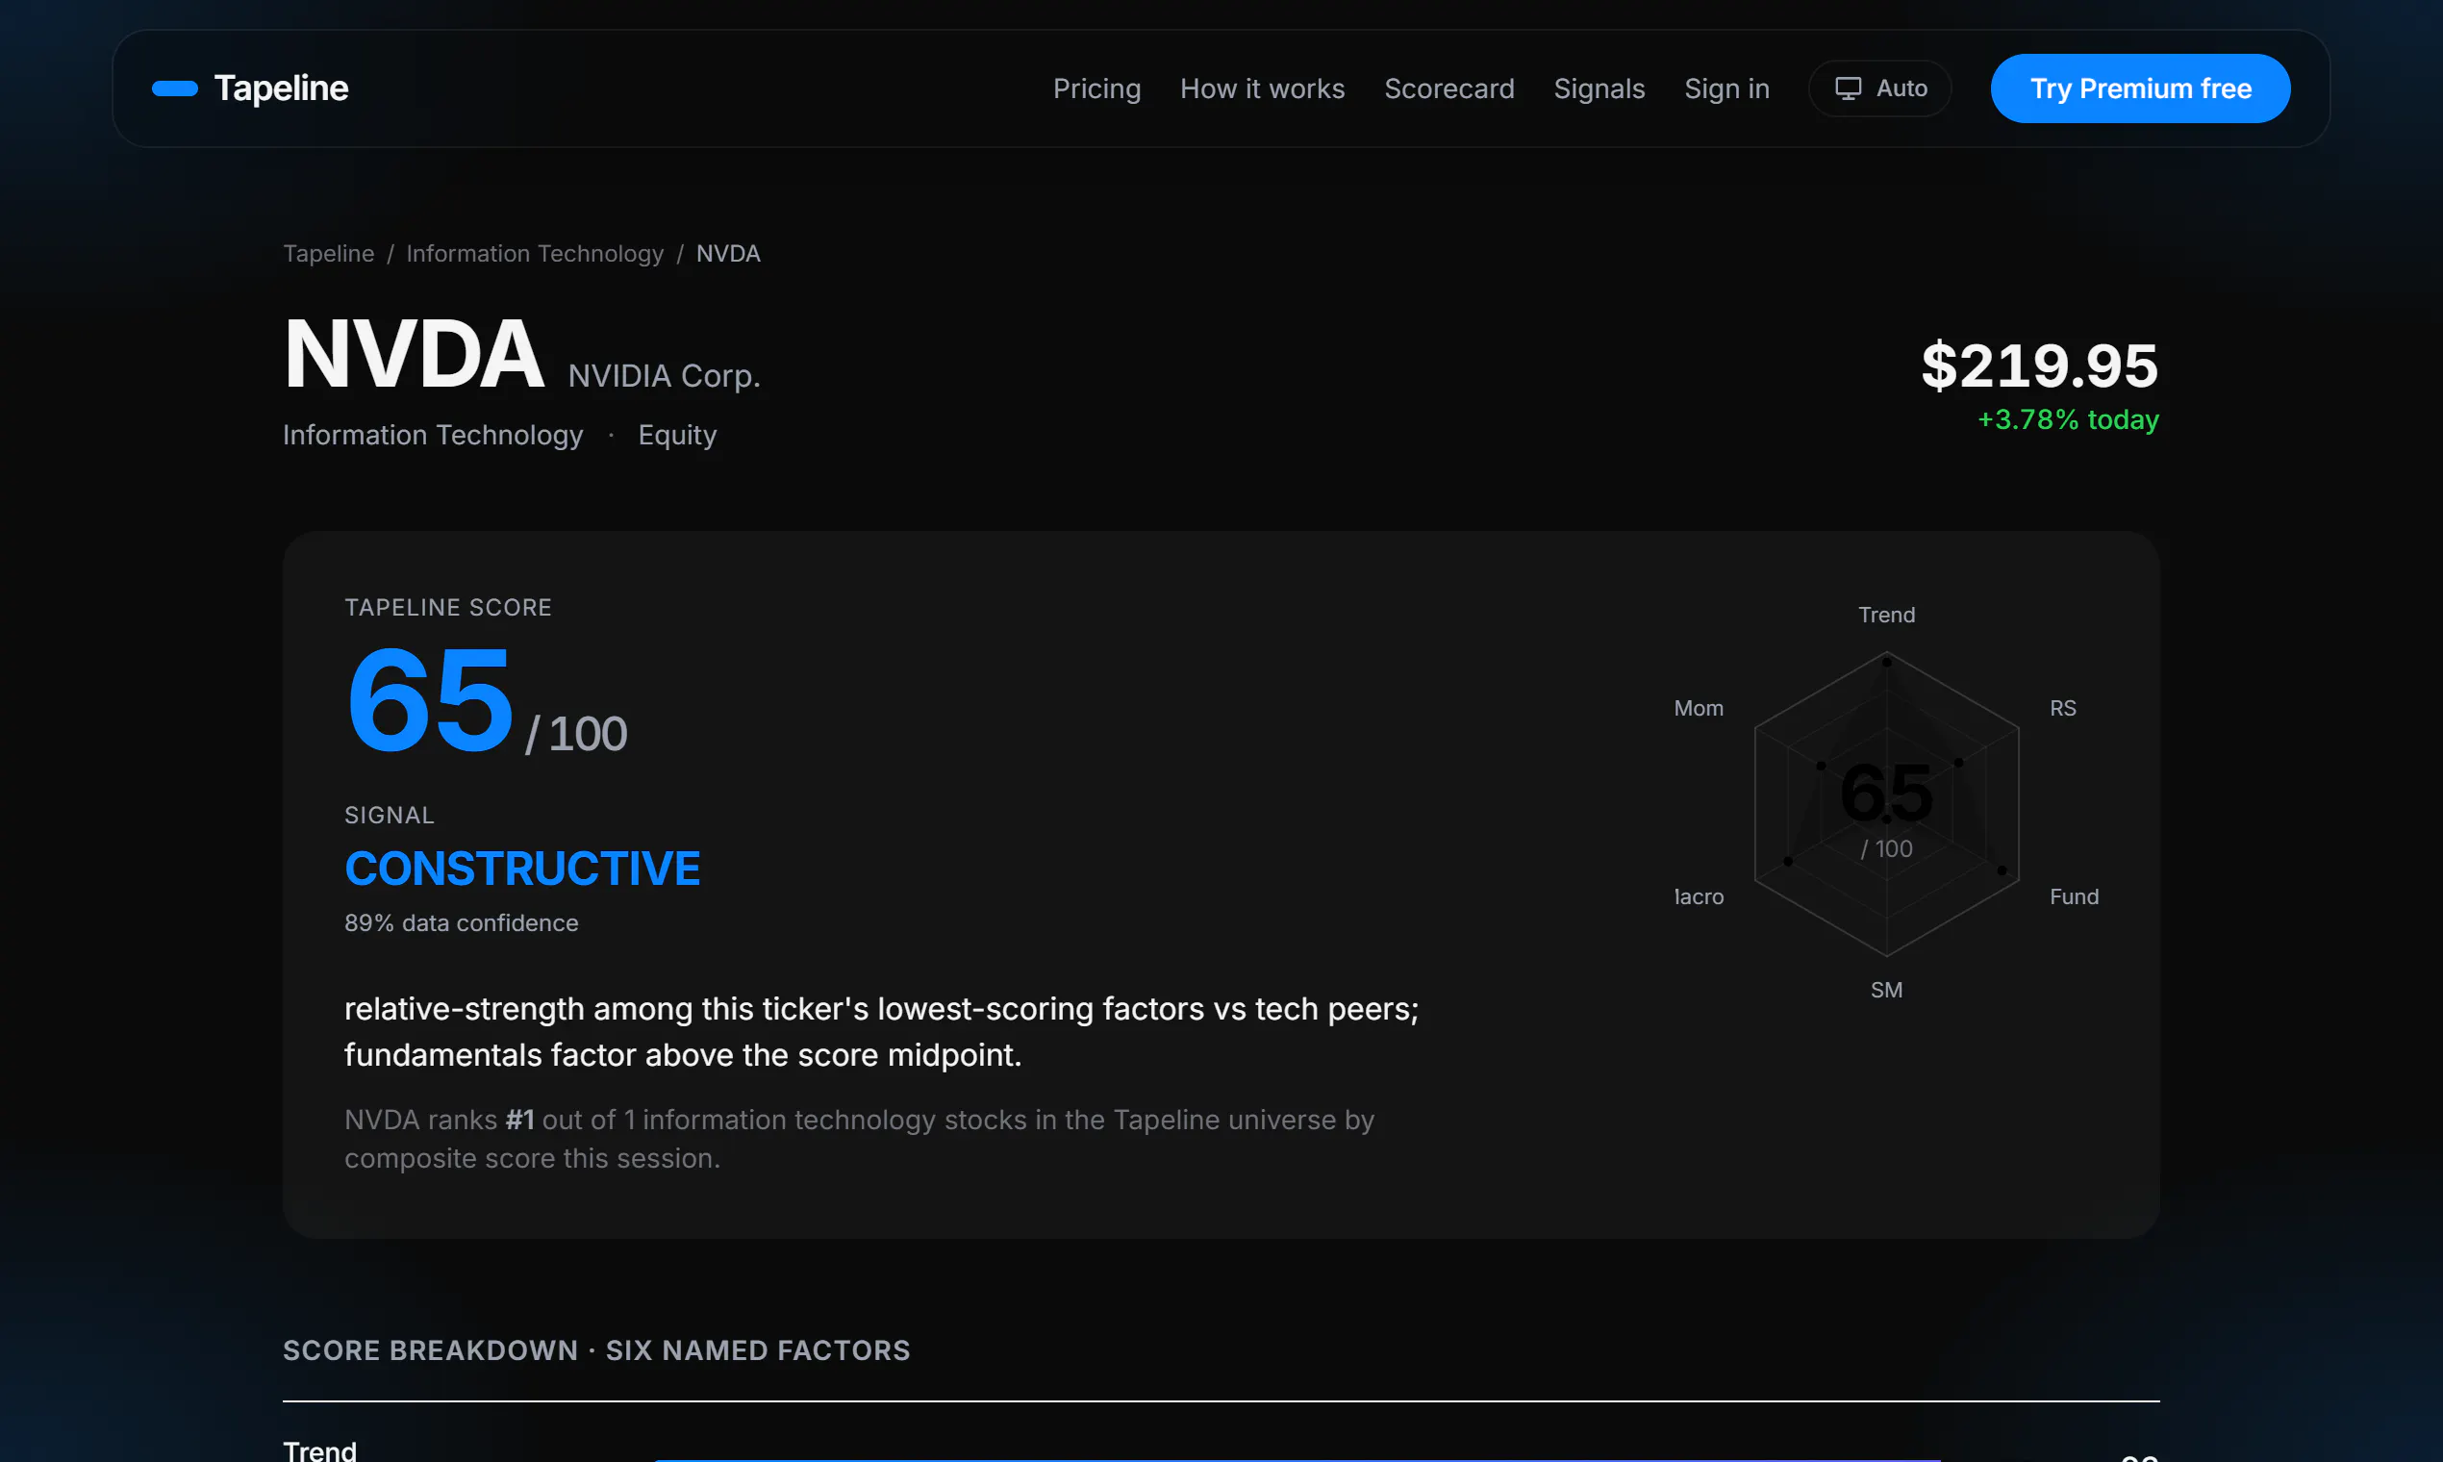Open the Pricing page
This screenshot has height=1462, width=2443.
pyautogui.click(x=1096, y=88)
